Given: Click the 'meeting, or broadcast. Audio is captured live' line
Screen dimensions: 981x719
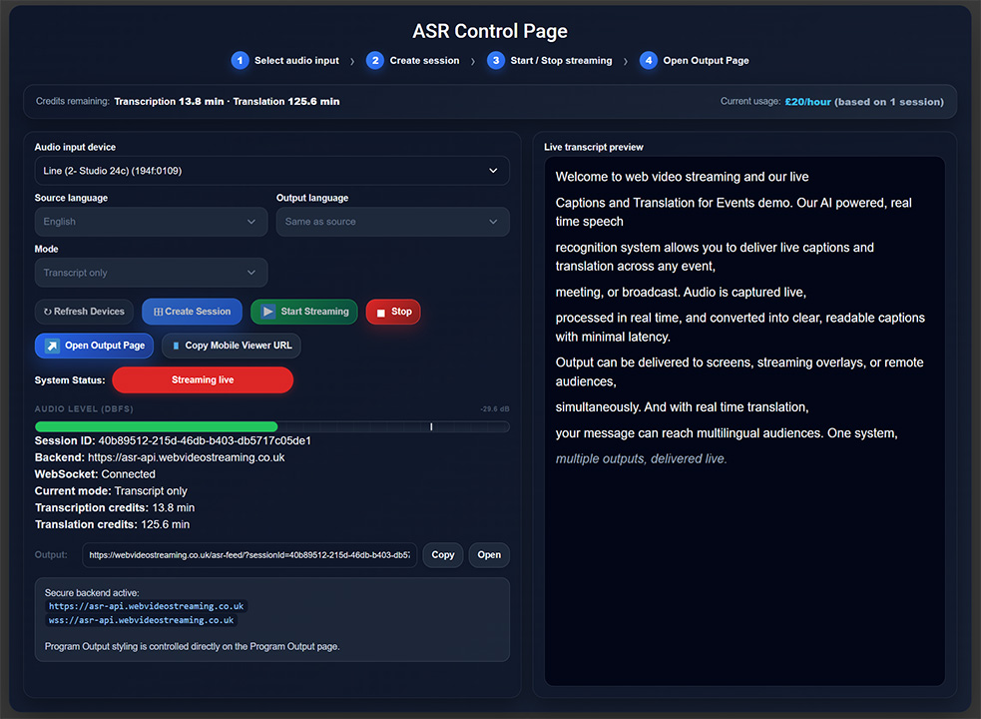Looking at the screenshot, I should [x=681, y=293].
